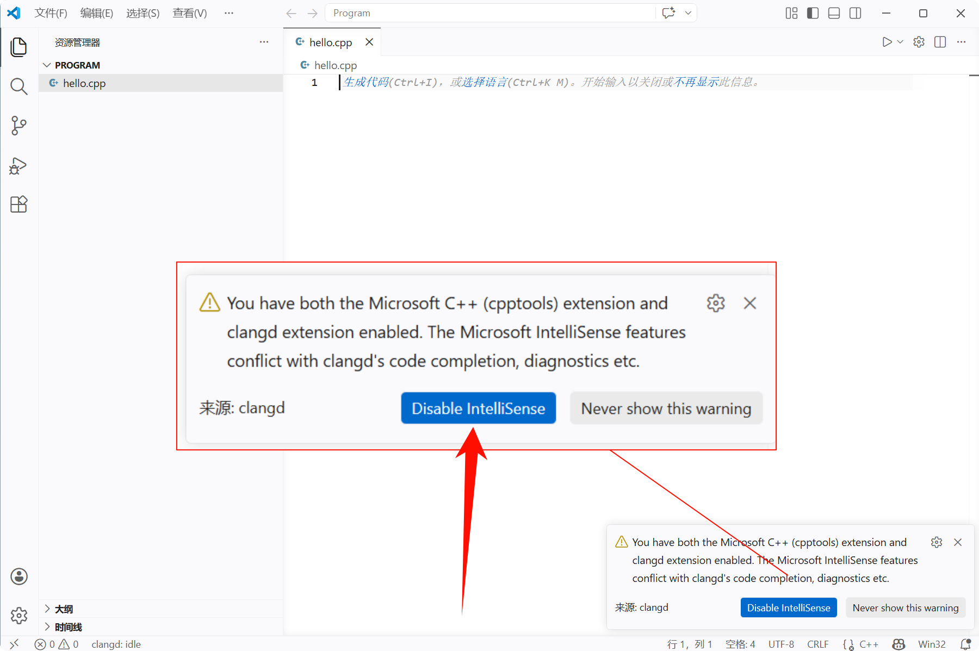This screenshot has width=979, height=651.
Task: Run the C++ file with the play button
Action: click(x=887, y=42)
